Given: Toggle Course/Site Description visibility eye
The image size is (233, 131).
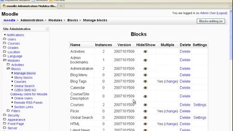Looking at the screenshot, I should click(x=145, y=96).
